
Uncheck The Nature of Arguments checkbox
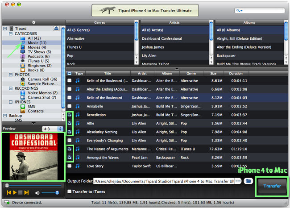point(69,149)
